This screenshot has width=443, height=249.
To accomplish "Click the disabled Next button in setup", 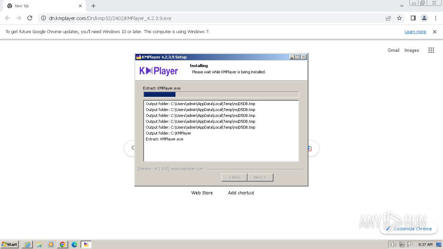I will point(260,177).
